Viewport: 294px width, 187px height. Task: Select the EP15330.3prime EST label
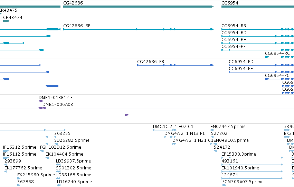click(x=238, y=155)
